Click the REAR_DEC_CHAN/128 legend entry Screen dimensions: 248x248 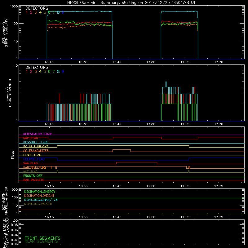(41, 200)
